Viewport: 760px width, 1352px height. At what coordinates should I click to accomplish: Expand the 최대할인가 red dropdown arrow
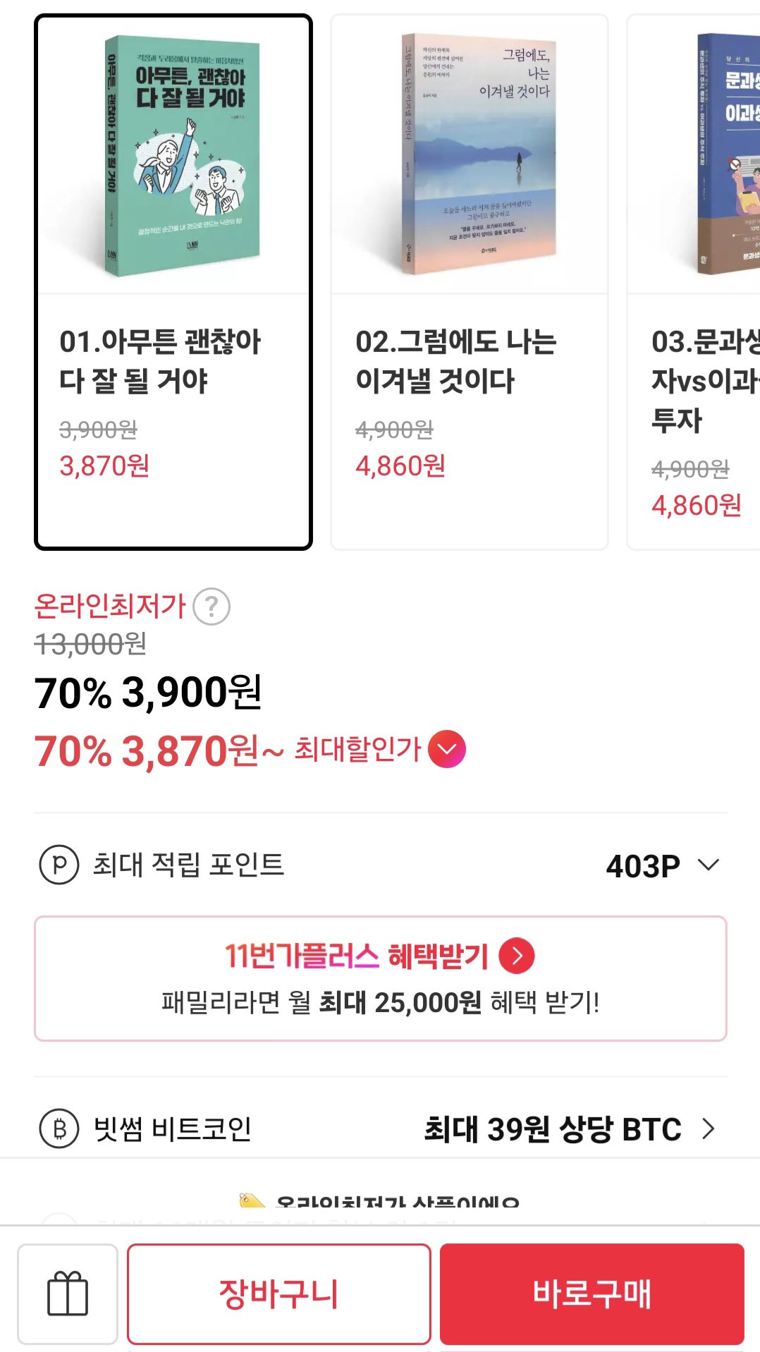click(447, 749)
